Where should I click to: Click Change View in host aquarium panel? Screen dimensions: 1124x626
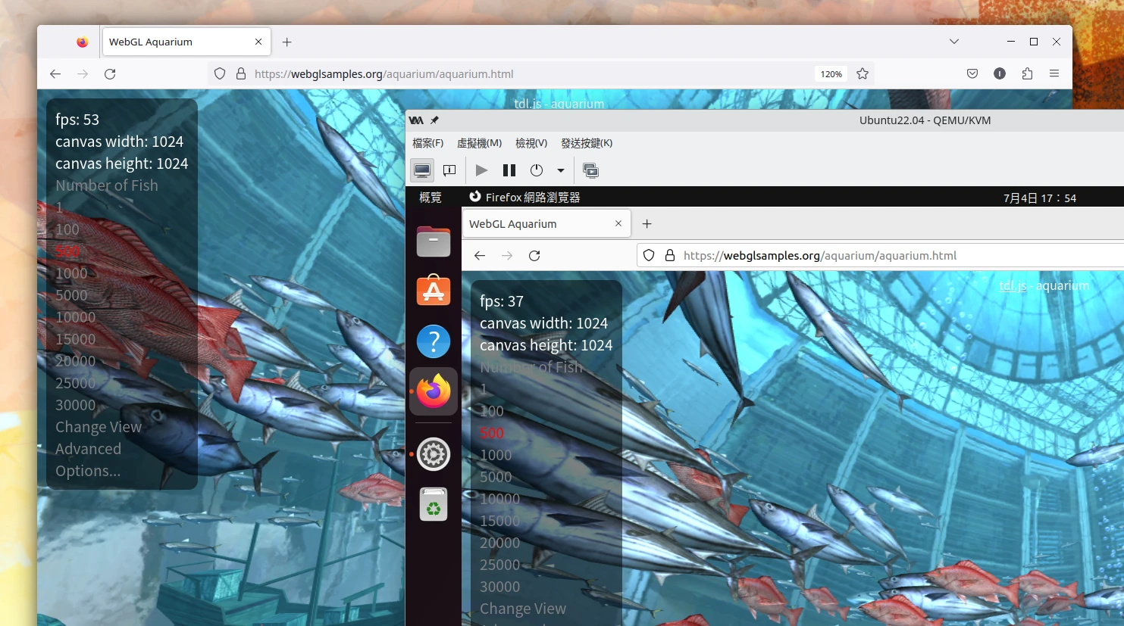[99, 427]
